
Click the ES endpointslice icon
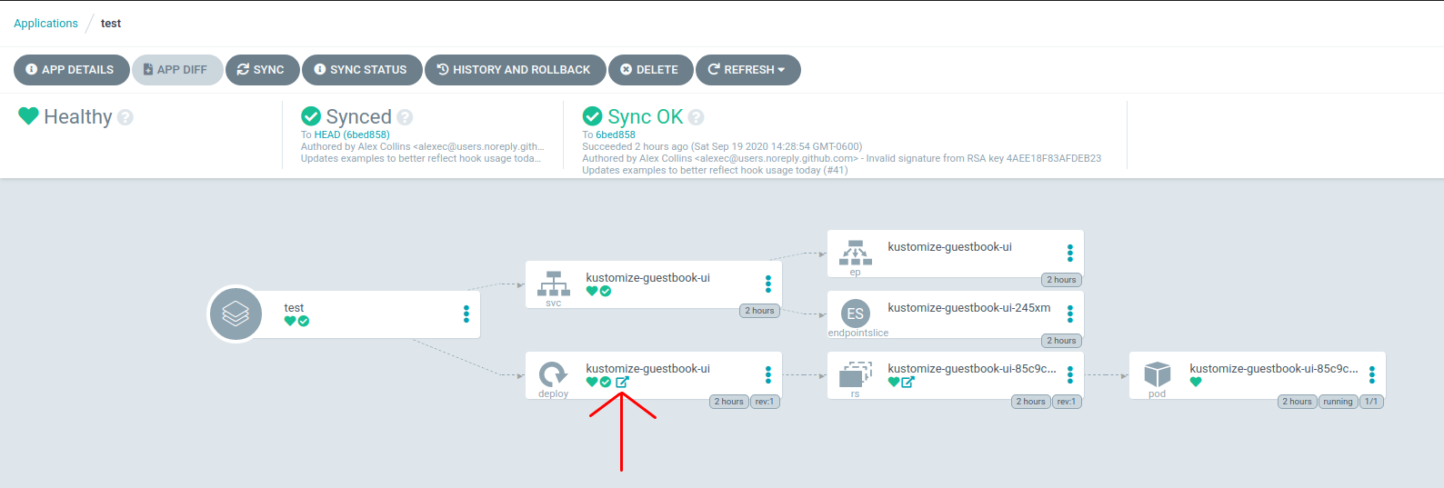(x=856, y=314)
